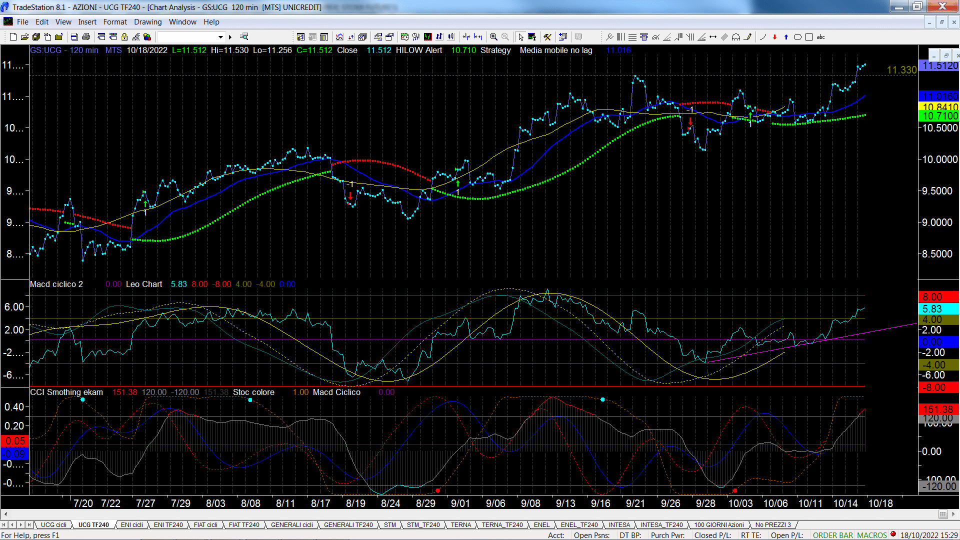
Task: Click the find symbol magnifier icon
Action: point(244,37)
